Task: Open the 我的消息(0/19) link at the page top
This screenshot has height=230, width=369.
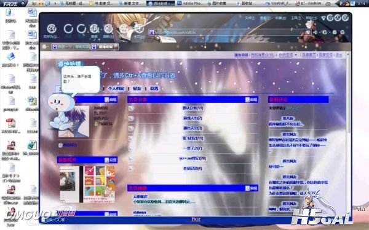Action: [263, 55]
